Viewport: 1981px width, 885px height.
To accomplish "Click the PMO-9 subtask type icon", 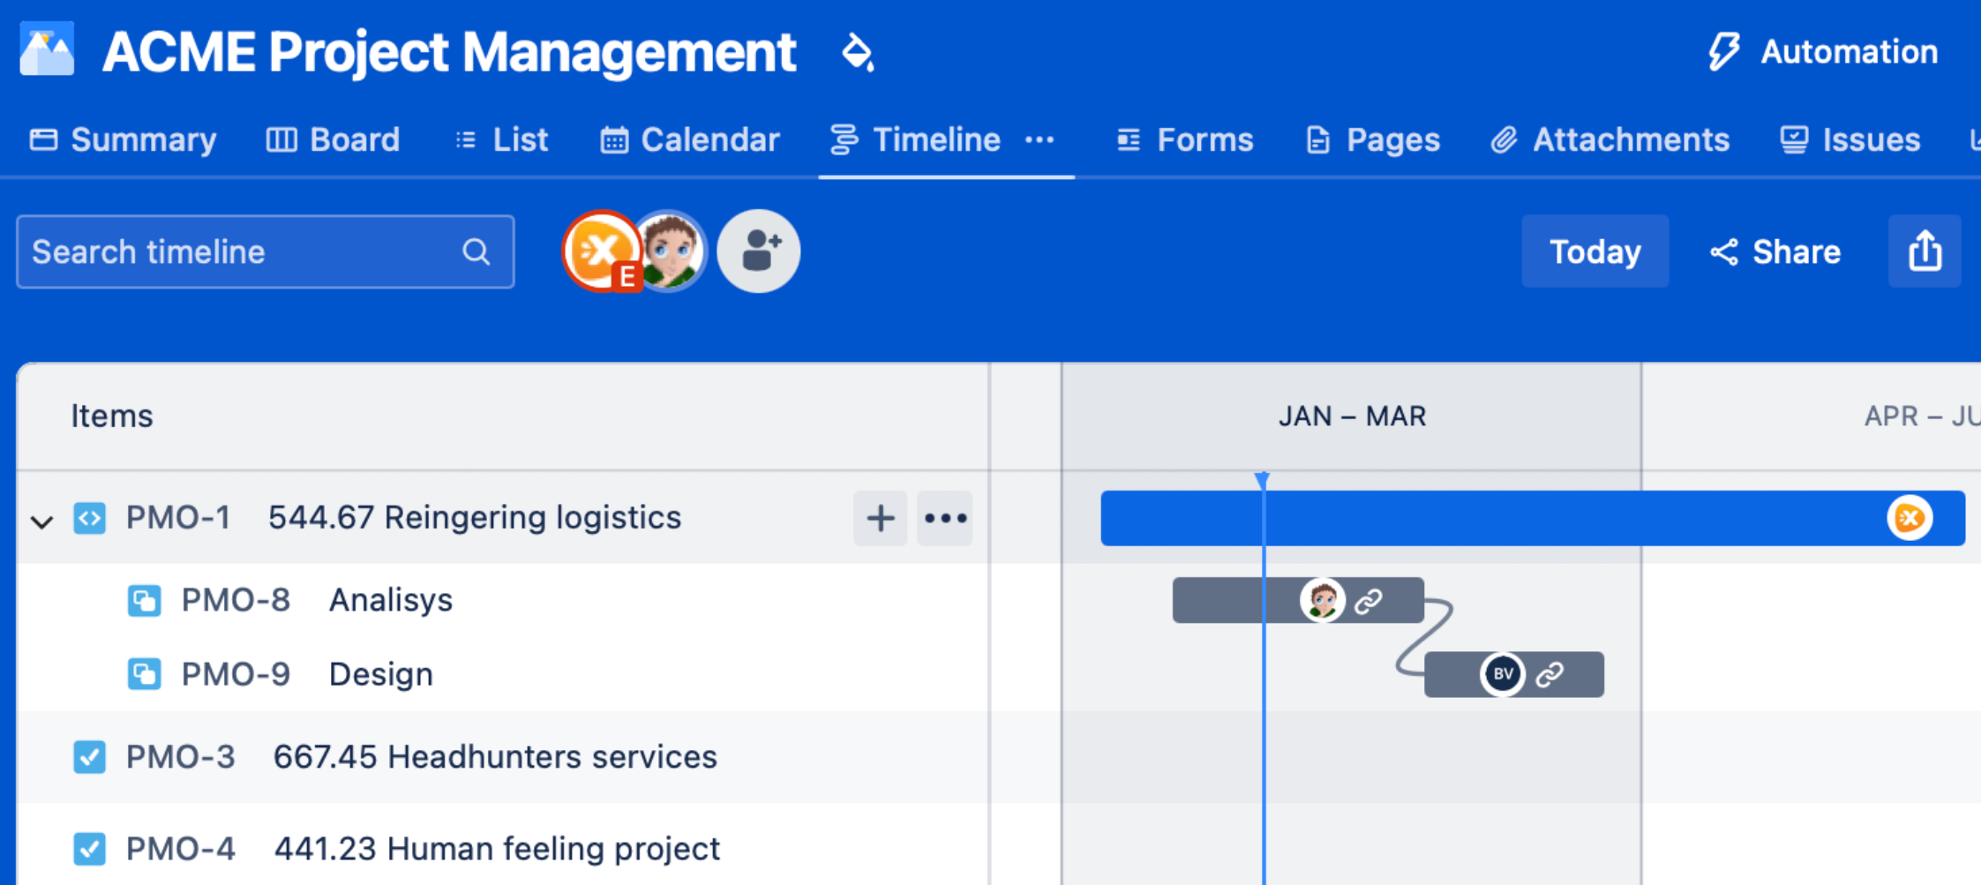I will click(144, 675).
